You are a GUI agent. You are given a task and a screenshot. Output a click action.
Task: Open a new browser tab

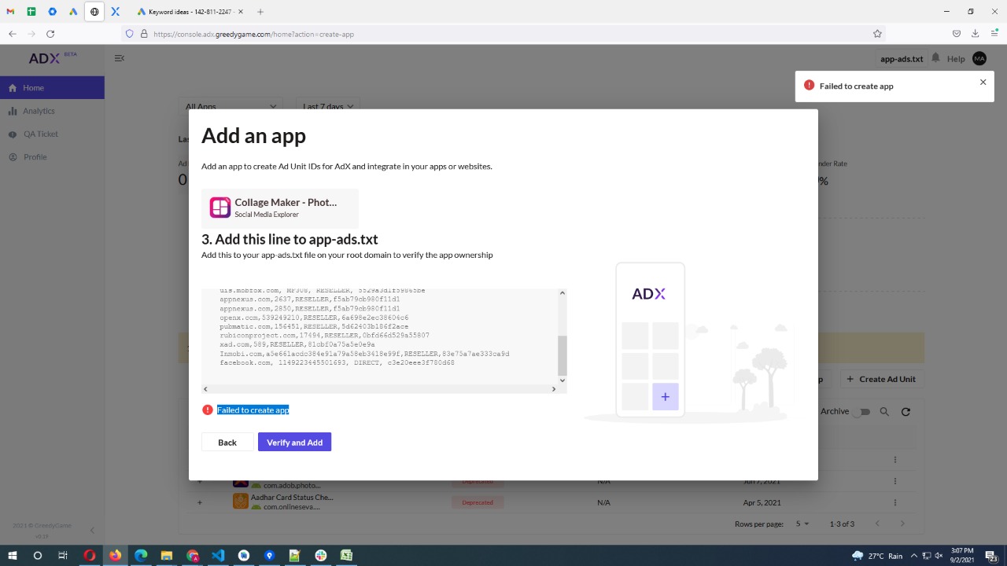[x=260, y=12]
